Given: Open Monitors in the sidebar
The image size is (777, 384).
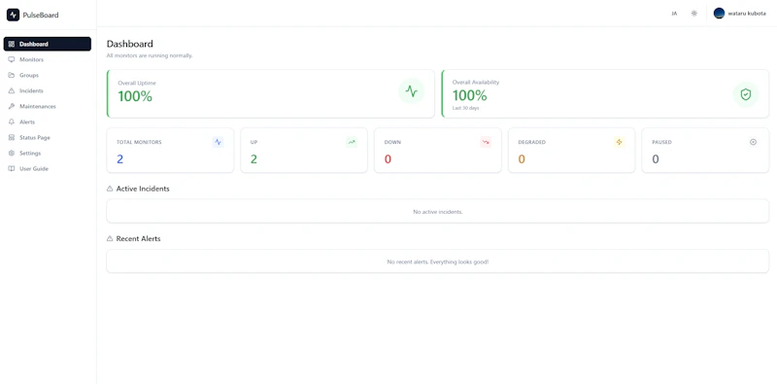Looking at the screenshot, I should click(x=47, y=59).
